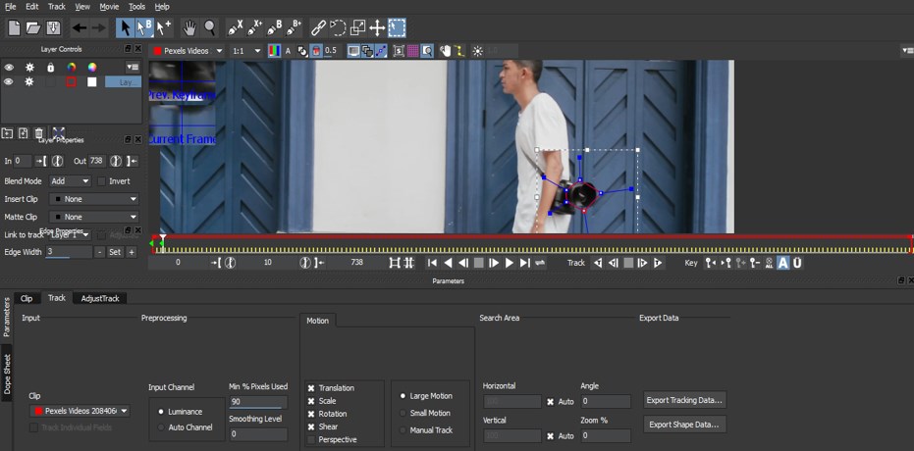Click the Edge Width Set button
Screen dimensions: 914x451
(115, 252)
